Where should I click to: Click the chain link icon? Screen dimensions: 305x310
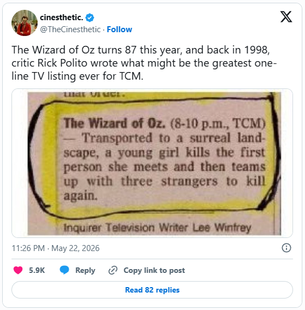pos(113,270)
